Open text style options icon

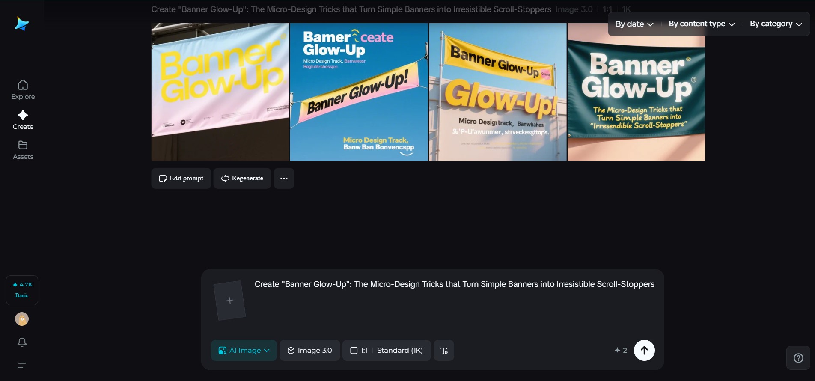pyautogui.click(x=444, y=351)
